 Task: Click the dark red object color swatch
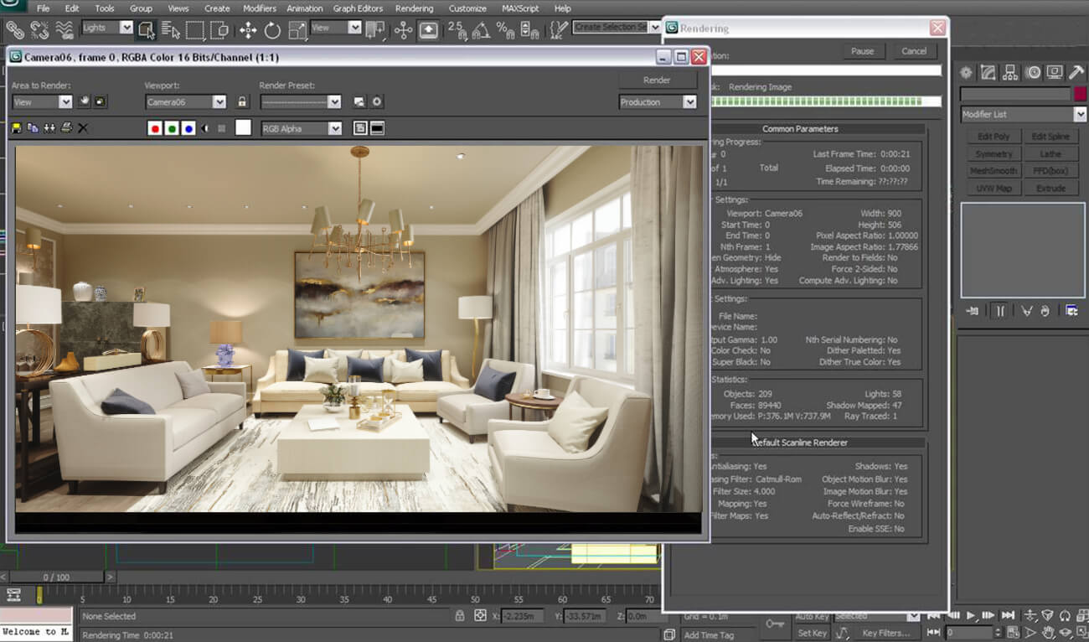pos(1080,94)
